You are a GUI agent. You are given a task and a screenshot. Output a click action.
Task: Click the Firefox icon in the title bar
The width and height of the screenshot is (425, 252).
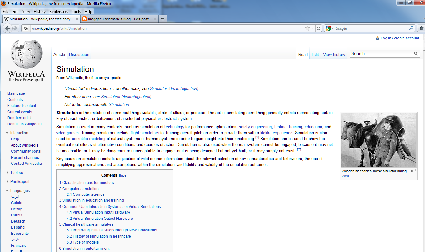tap(4, 4)
